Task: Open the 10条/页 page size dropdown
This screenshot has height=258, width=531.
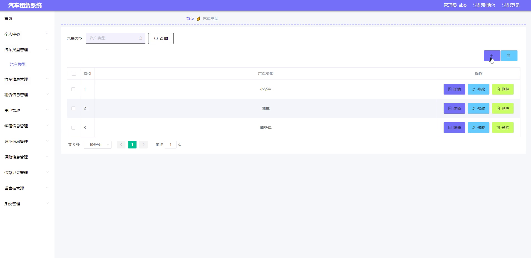Action: pos(98,145)
